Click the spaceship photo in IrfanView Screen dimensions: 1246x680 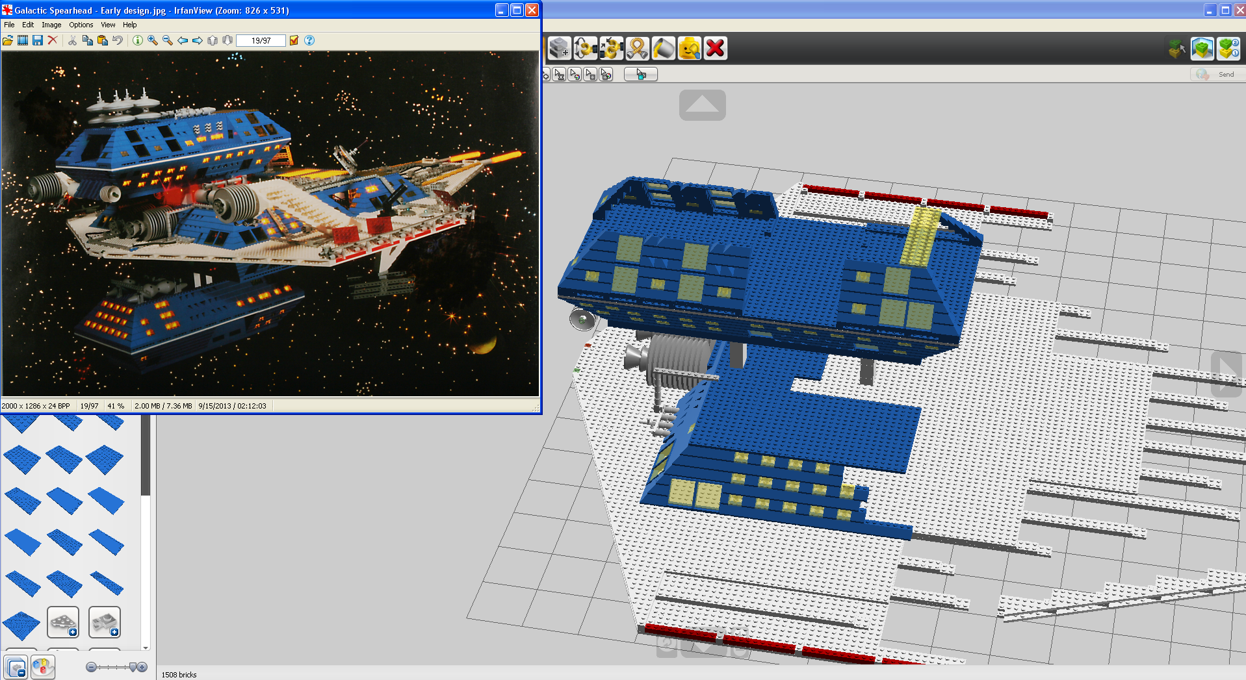pos(270,223)
